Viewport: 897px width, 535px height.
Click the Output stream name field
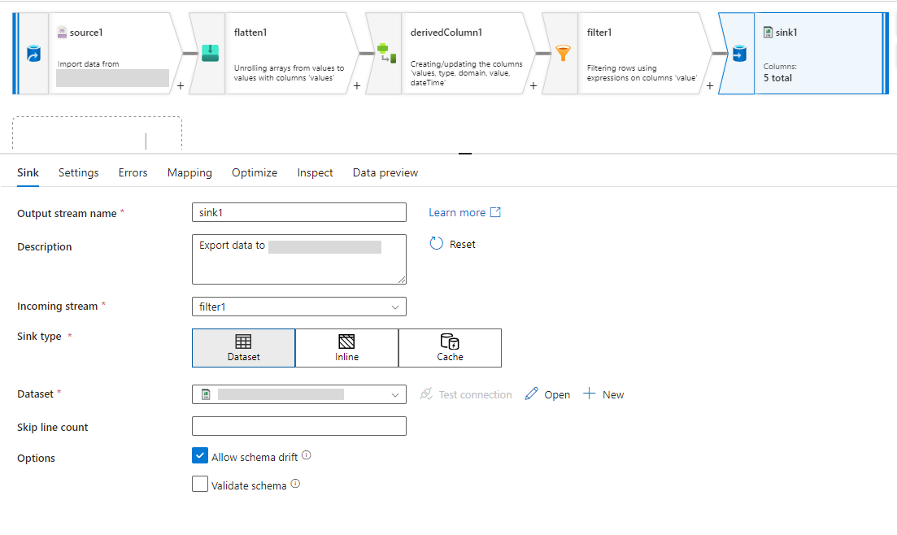(298, 212)
